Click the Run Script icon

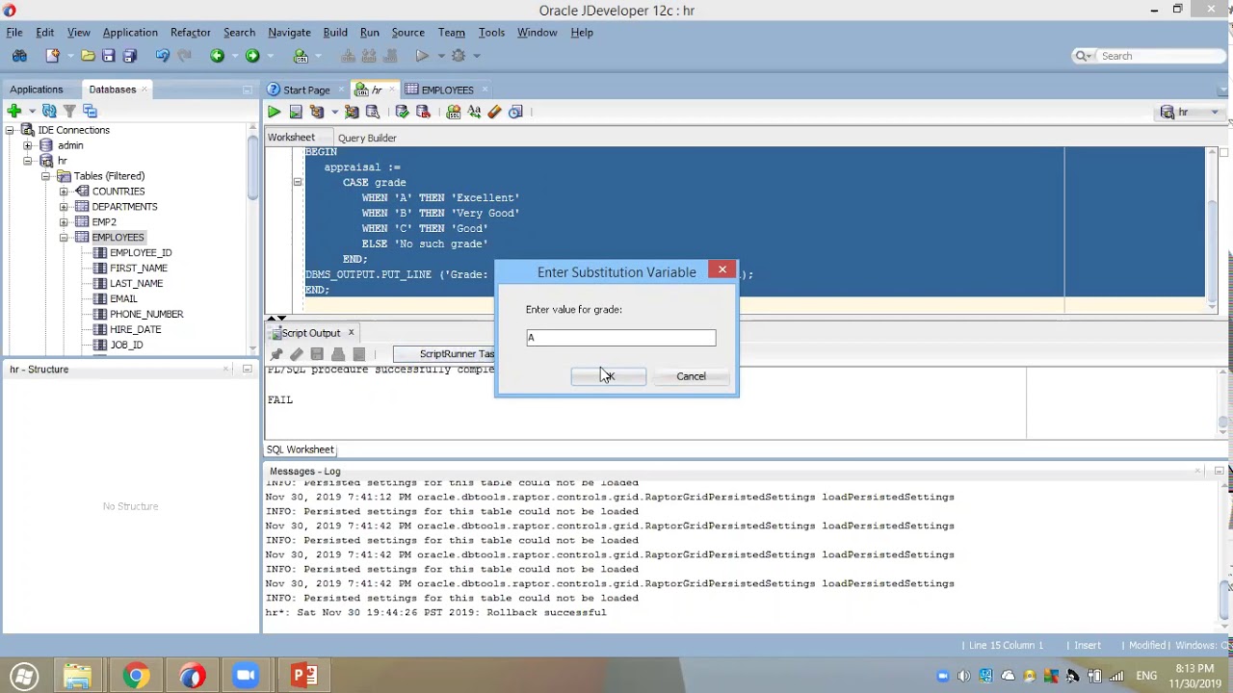[296, 113]
